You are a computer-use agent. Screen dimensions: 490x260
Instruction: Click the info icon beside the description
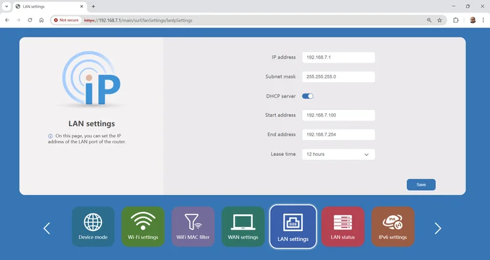50,136
